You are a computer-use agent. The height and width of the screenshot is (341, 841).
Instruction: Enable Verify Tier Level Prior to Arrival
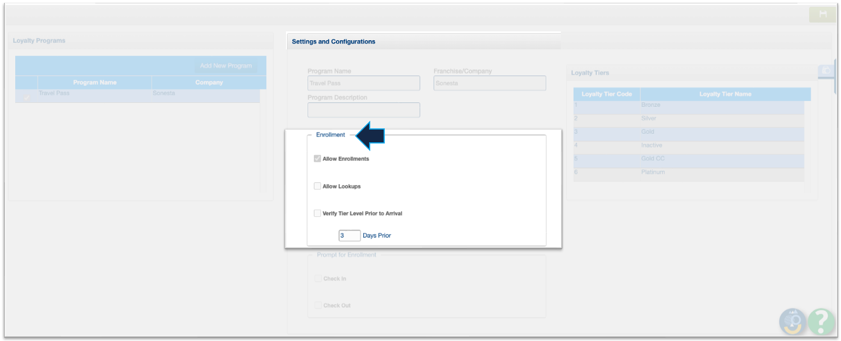(317, 213)
